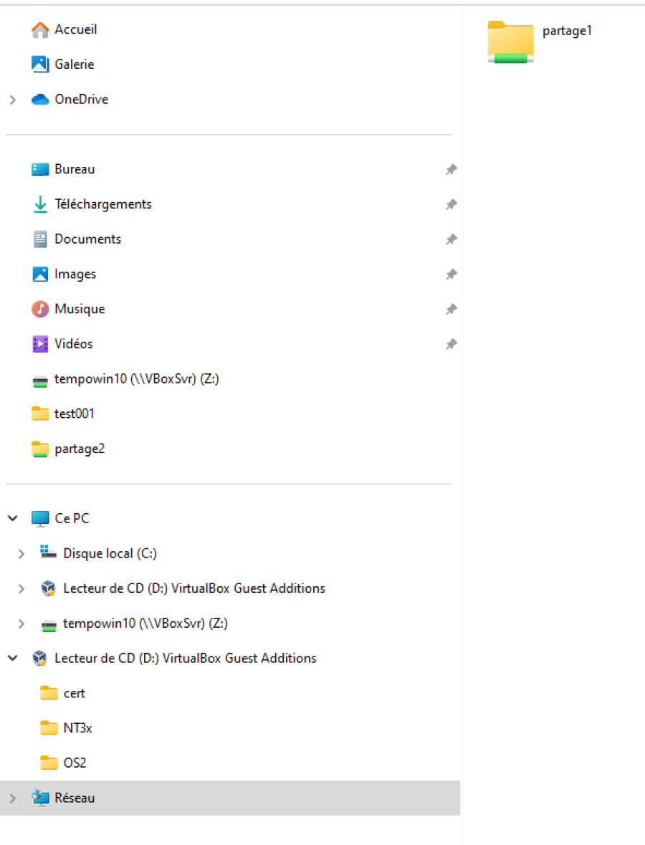This screenshot has height=845, width=645.
Task: Select the Musique note icon
Action: pyautogui.click(x=40, y=309)
